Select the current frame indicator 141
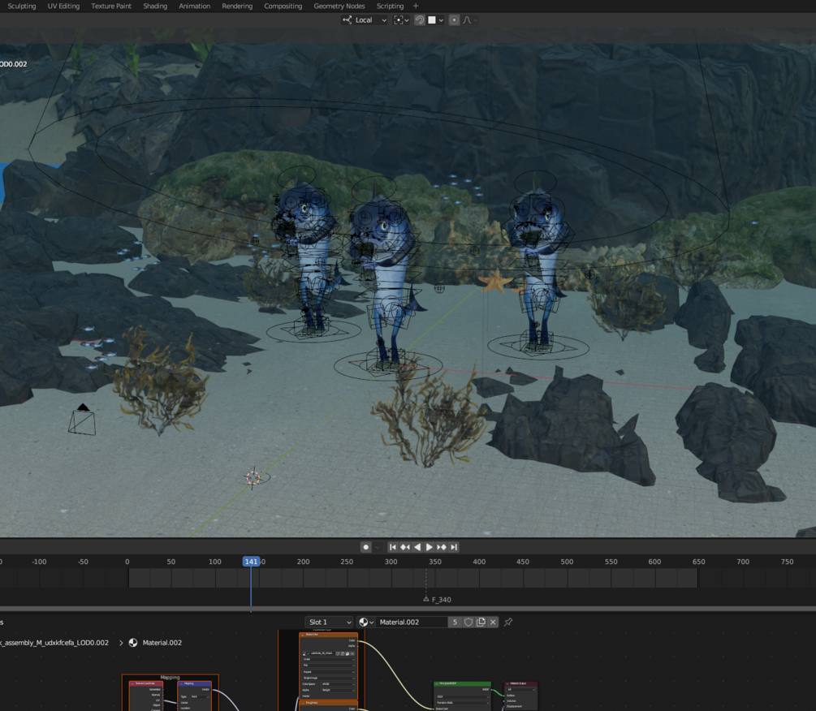816x711 pixels. pyautogui.click(x=251, y=562)
